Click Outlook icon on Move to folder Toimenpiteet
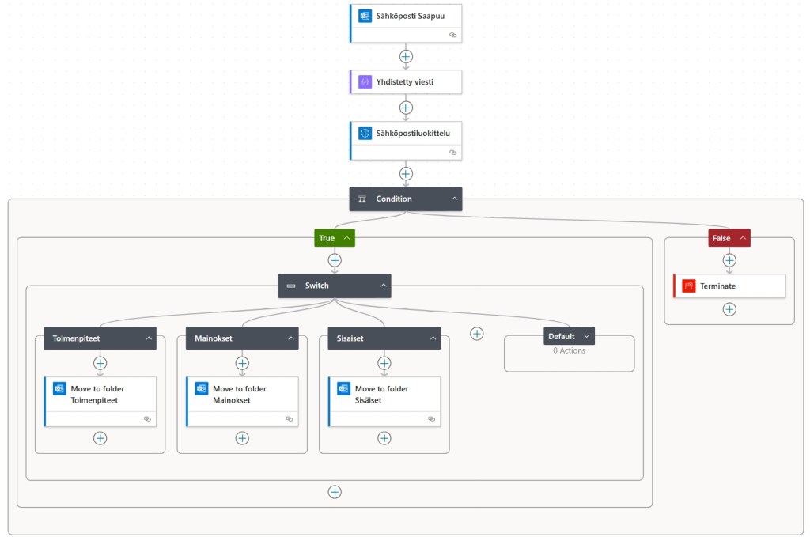 pyautogui.click(x=59, y=388)
